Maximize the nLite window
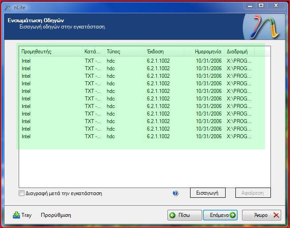Screen dimensions: 290x228 pyautogui.click(x=261, y=5)
